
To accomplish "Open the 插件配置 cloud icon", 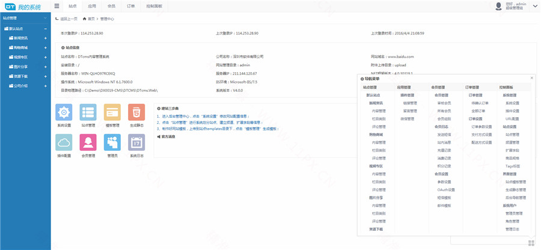I will coord(64,142).
